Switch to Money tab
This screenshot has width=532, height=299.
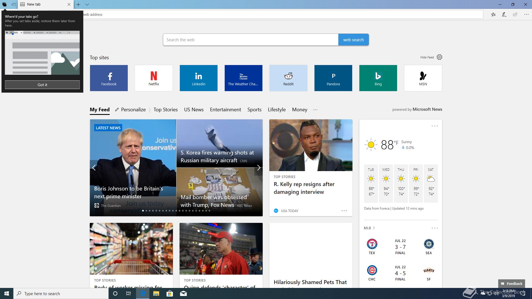tap(300, 110)
